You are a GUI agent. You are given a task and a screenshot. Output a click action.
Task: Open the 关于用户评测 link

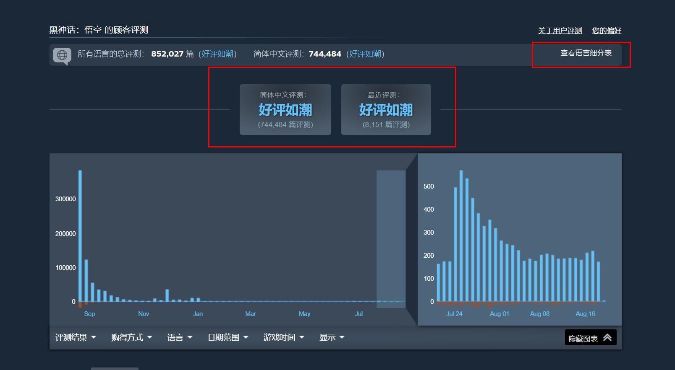(560, 31)
